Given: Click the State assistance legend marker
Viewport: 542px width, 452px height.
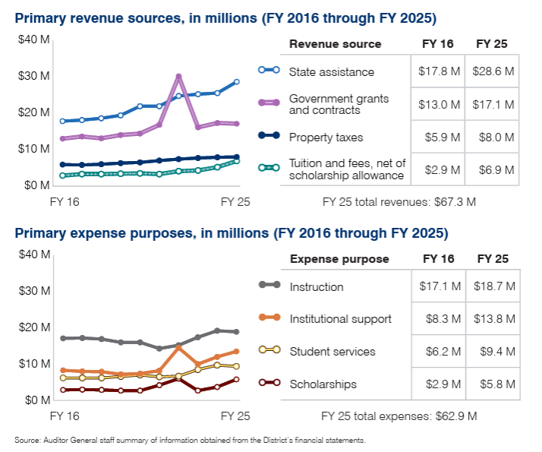Looking at the screenshot, I should (x=269, y=71).
